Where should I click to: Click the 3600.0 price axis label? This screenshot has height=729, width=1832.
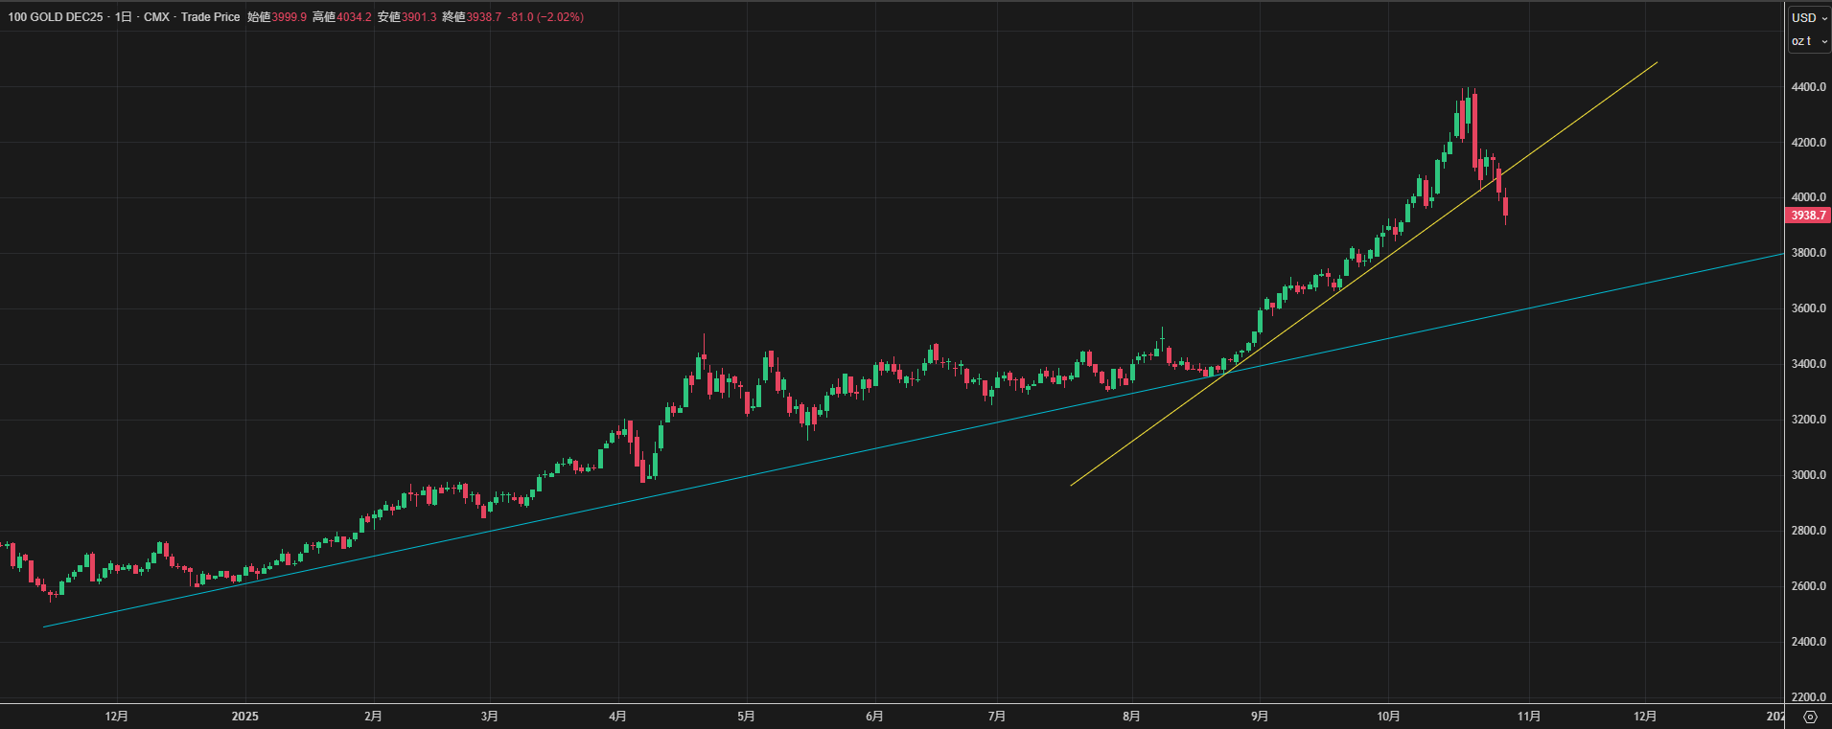click(x=1808, y=308)
